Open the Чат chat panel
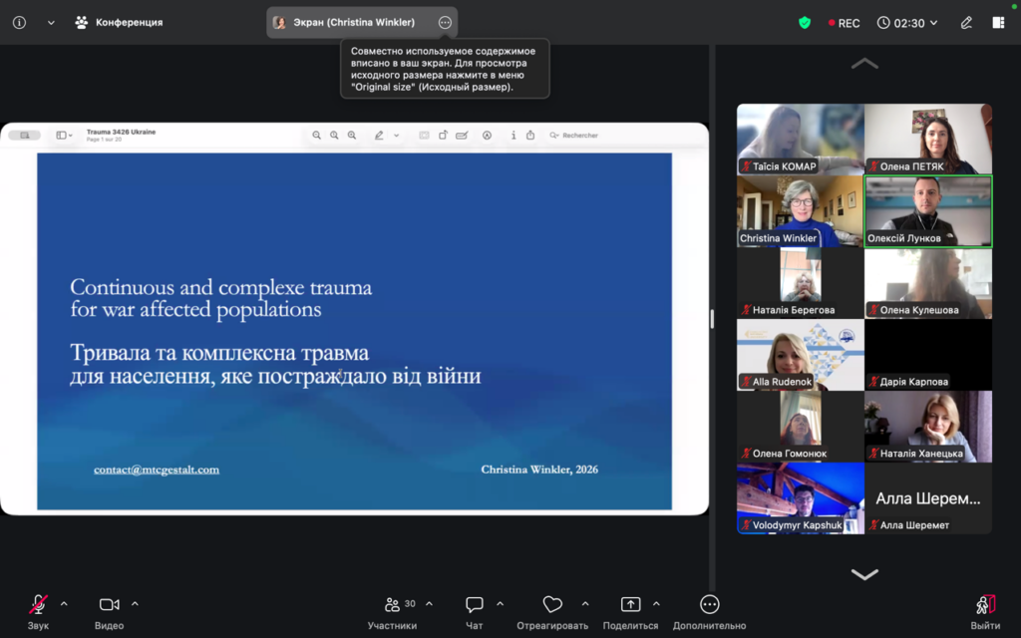This screenshot has height=638, width=1021. click(x=475, y=605)
